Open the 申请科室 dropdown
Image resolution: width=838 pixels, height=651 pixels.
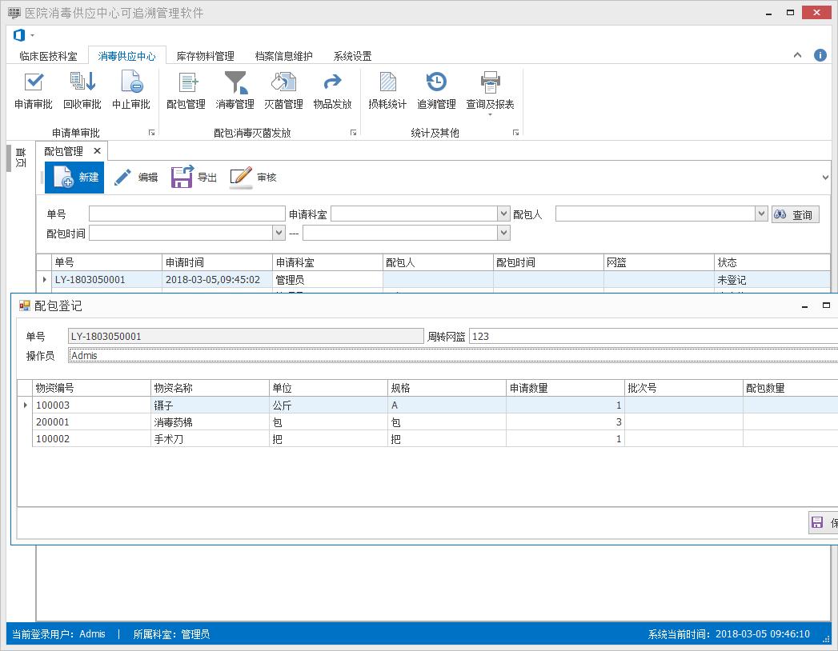pos(503,214)
